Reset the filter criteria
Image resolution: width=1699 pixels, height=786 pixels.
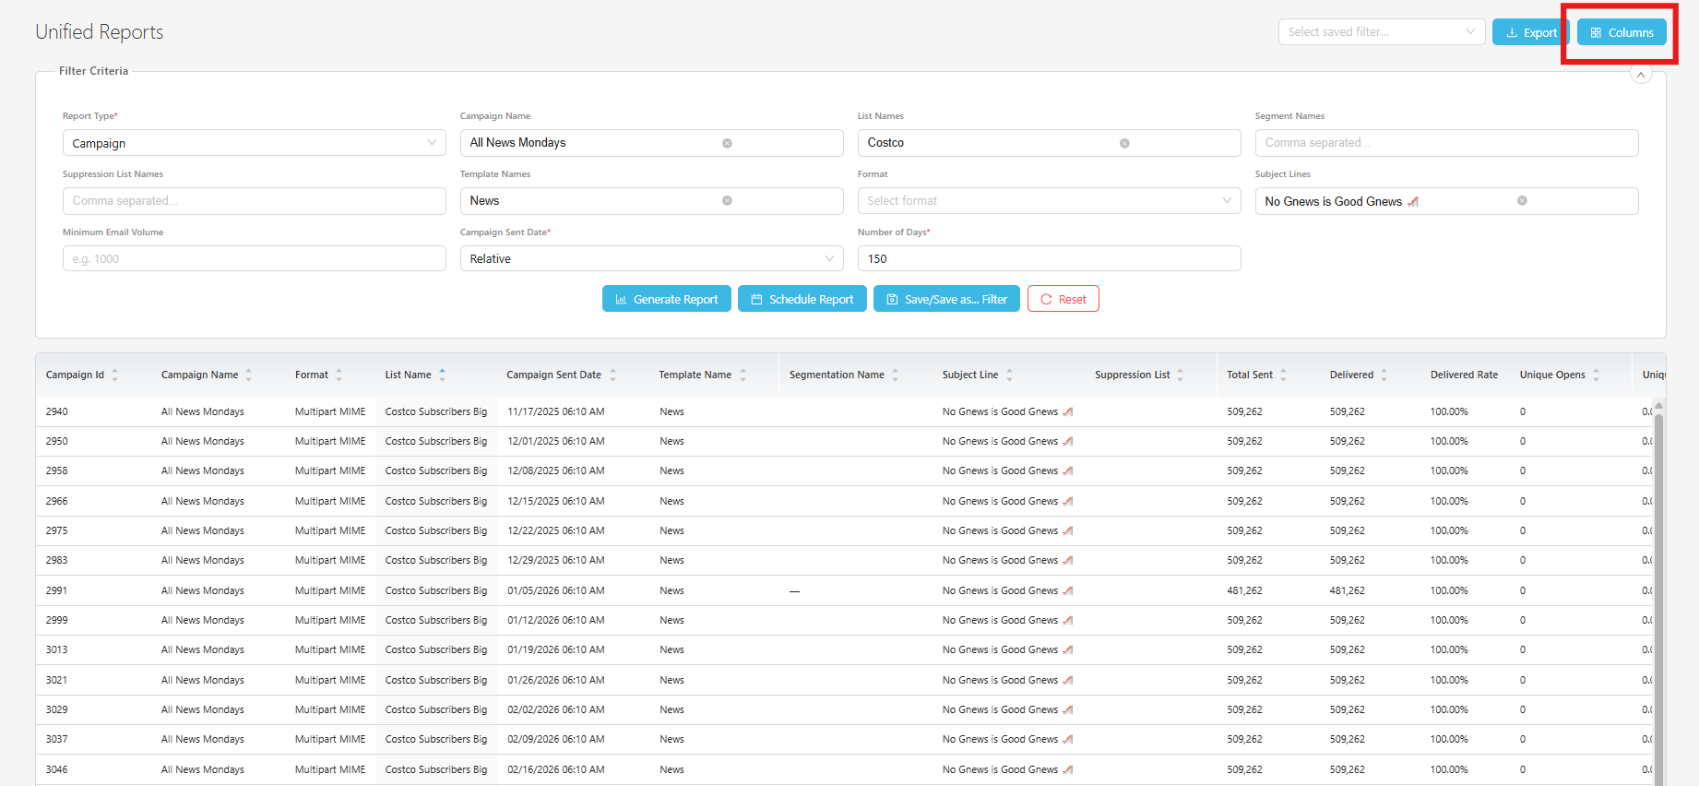pyautogui.click(x=1063, y=300)
